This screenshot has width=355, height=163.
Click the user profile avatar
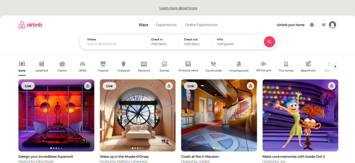point(332,25)
